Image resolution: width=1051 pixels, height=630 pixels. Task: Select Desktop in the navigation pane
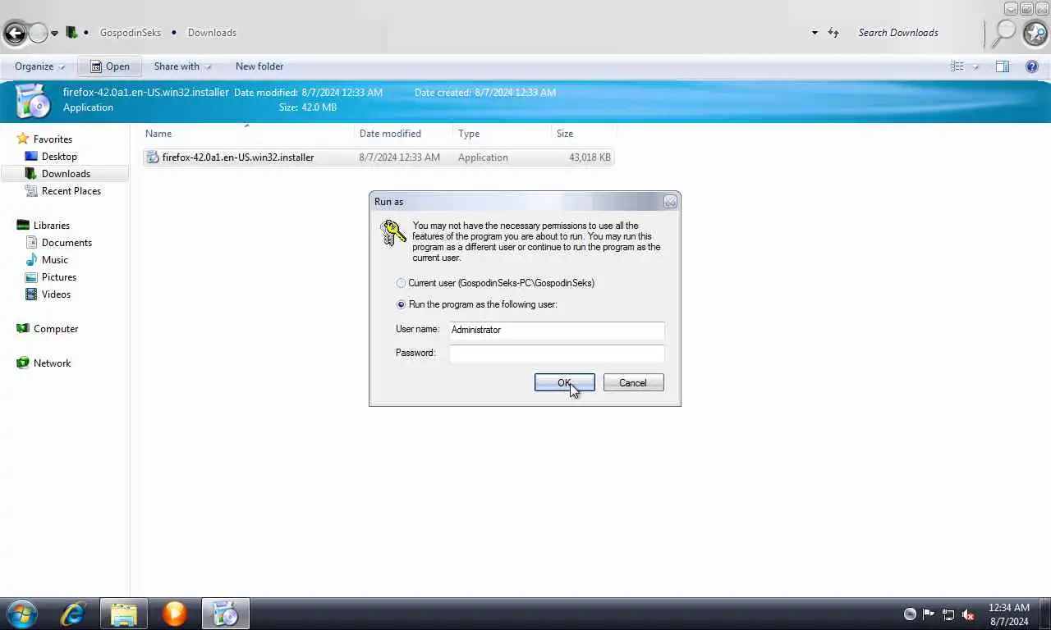click(x=59, y=157)
